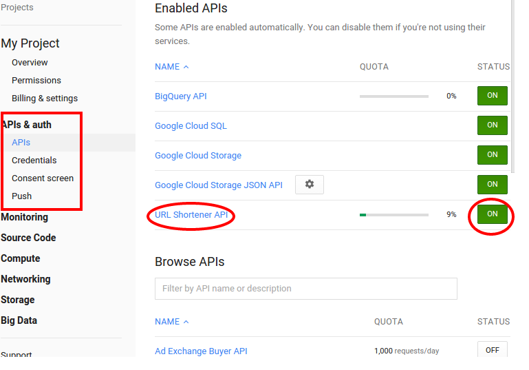Sort Browse APIs by NAME column
Screen dimensions: 529x370
pyautogui.click(x=171, y=322)
